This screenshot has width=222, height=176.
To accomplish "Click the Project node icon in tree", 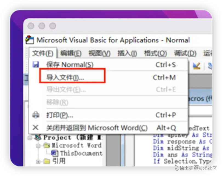I will coord(38,137).
